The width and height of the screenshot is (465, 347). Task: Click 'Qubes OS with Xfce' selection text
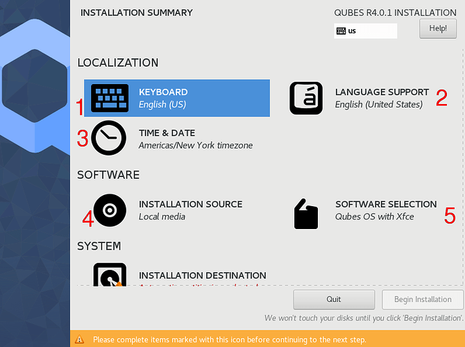pos(375,217)
